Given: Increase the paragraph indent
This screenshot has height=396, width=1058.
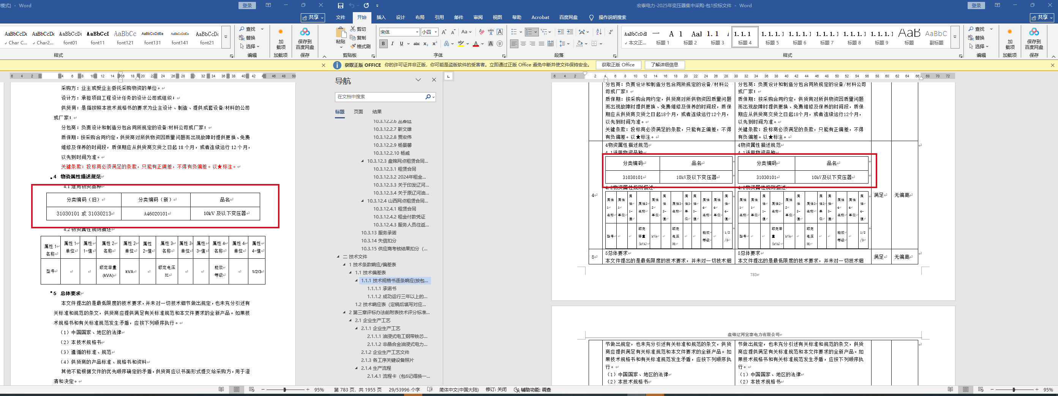Looking at the screenshot, I should click(570, 32).
